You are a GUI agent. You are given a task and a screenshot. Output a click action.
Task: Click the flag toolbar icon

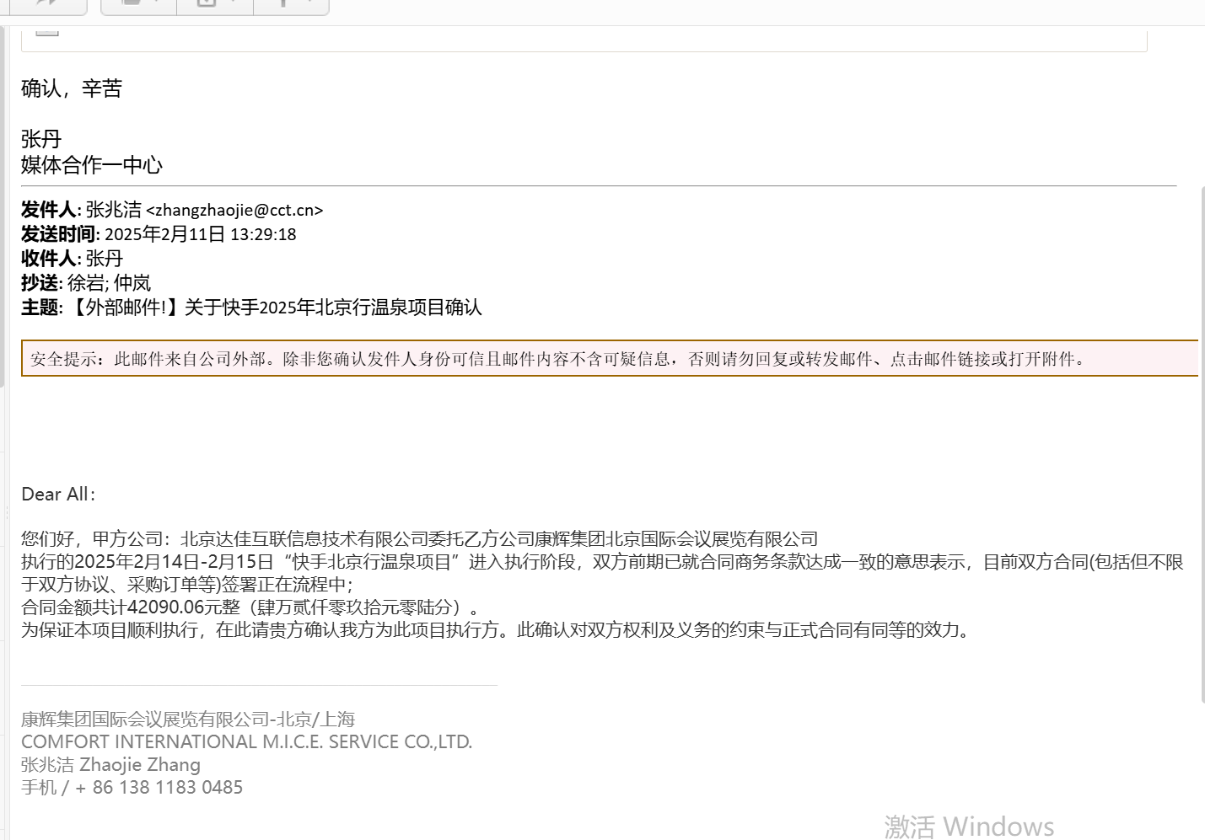pos(283,3)
